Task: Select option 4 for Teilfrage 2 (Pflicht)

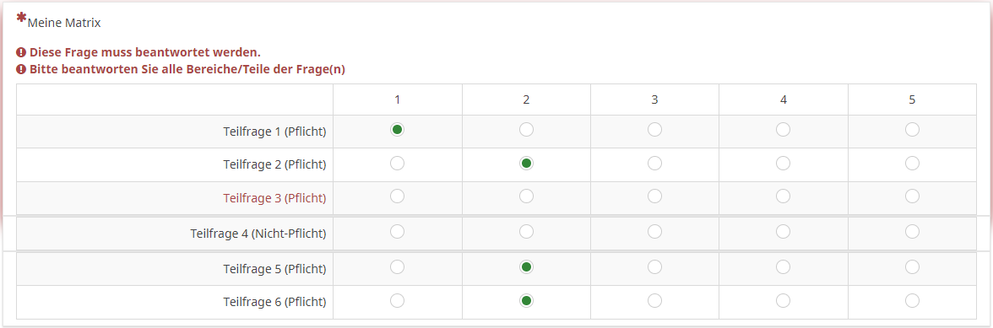Action: pyautogui.click(x=784, y=163)
